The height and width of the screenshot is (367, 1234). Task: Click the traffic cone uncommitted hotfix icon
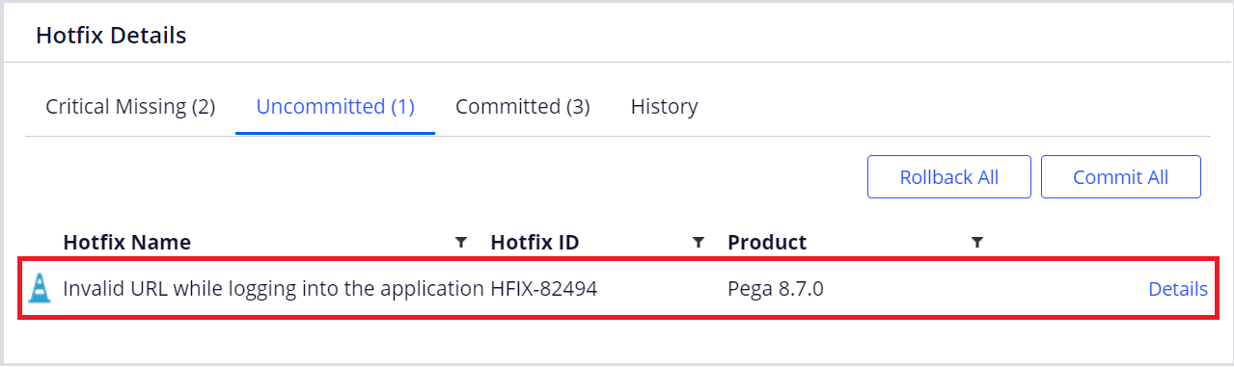(x=39, y=288)
